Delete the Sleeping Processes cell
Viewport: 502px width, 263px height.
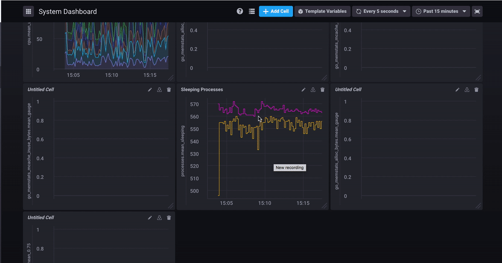tap(322, 90)
